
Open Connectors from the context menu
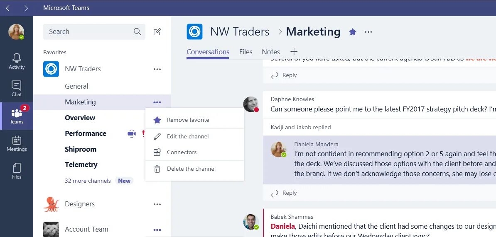[x=194, y=152]
